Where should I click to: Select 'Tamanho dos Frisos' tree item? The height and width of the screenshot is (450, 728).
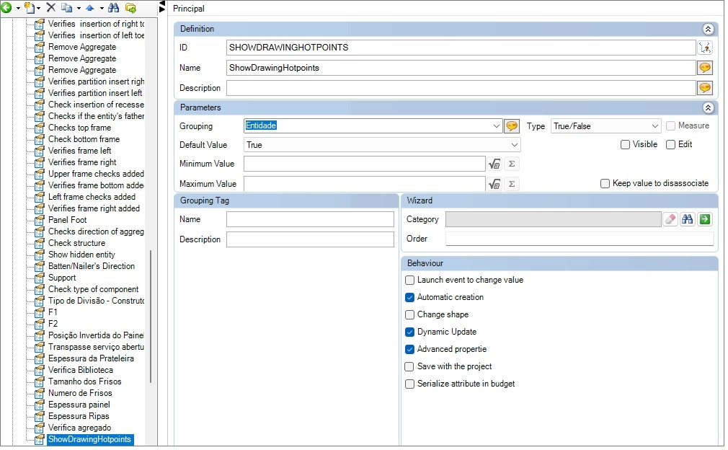84,381
